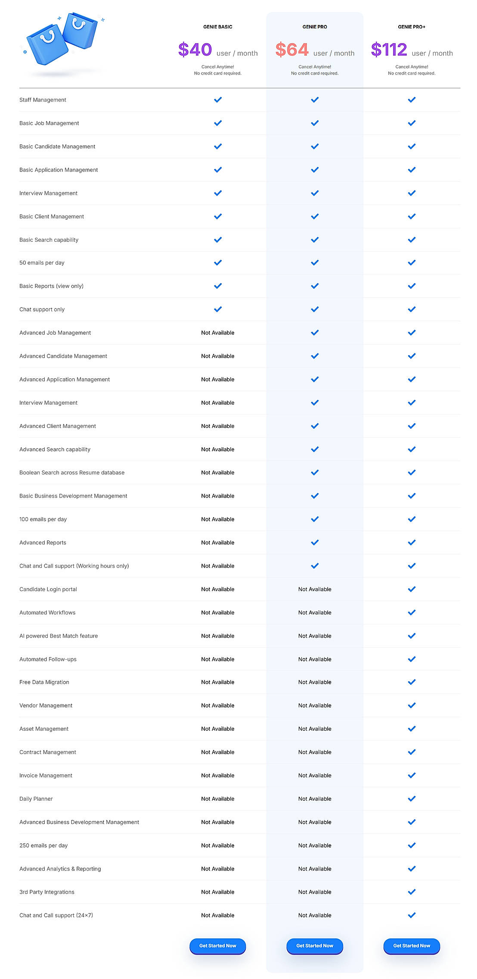Click Get Started Now under Genie Pro+

[x=412, y=945]
